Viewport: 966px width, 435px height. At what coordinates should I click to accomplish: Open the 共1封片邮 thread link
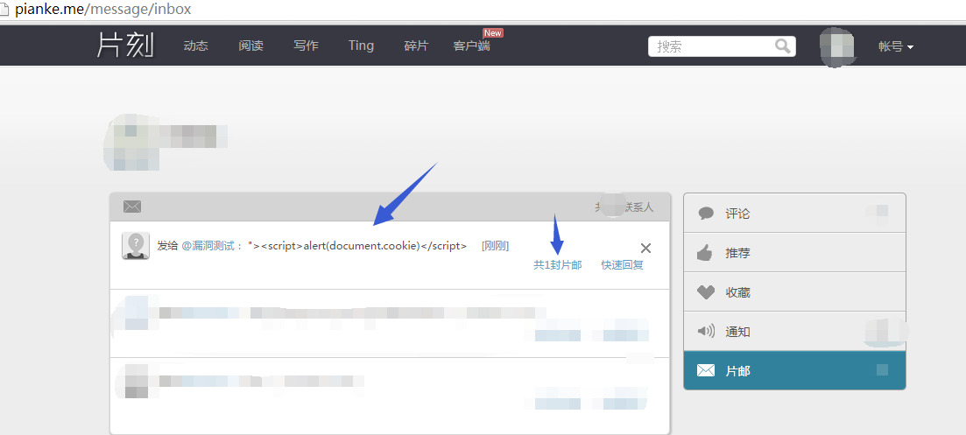(558, 265)
